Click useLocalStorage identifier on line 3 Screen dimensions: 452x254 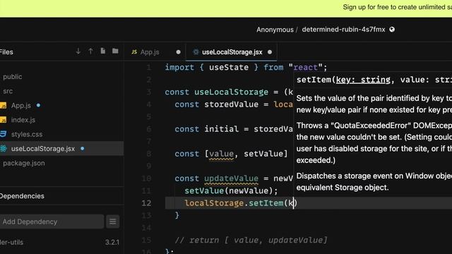coord(231,92)
